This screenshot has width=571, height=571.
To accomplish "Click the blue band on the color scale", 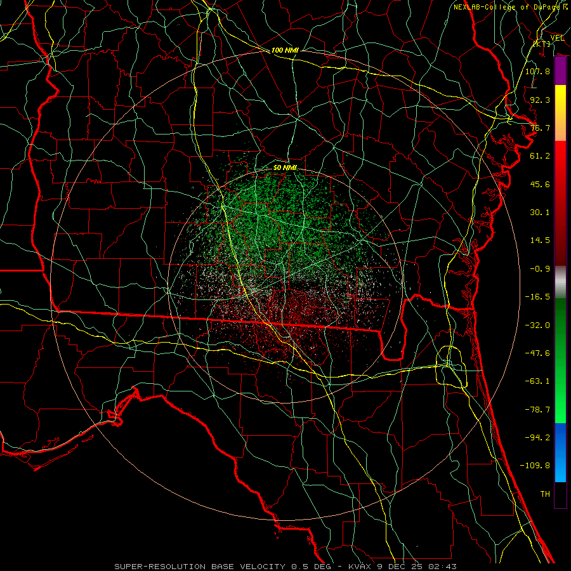I will tap(560, 452).
